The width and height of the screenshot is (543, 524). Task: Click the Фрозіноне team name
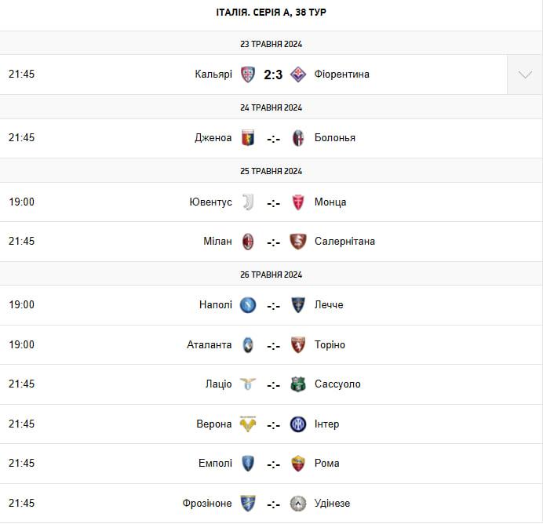206,504
